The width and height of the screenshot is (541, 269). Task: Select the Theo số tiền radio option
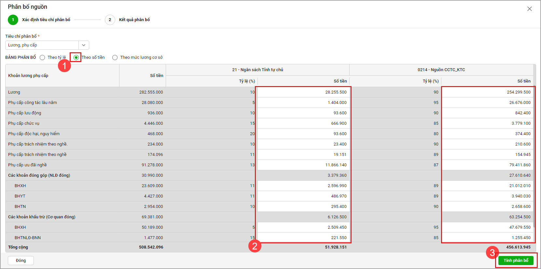[x=76, y=58]
